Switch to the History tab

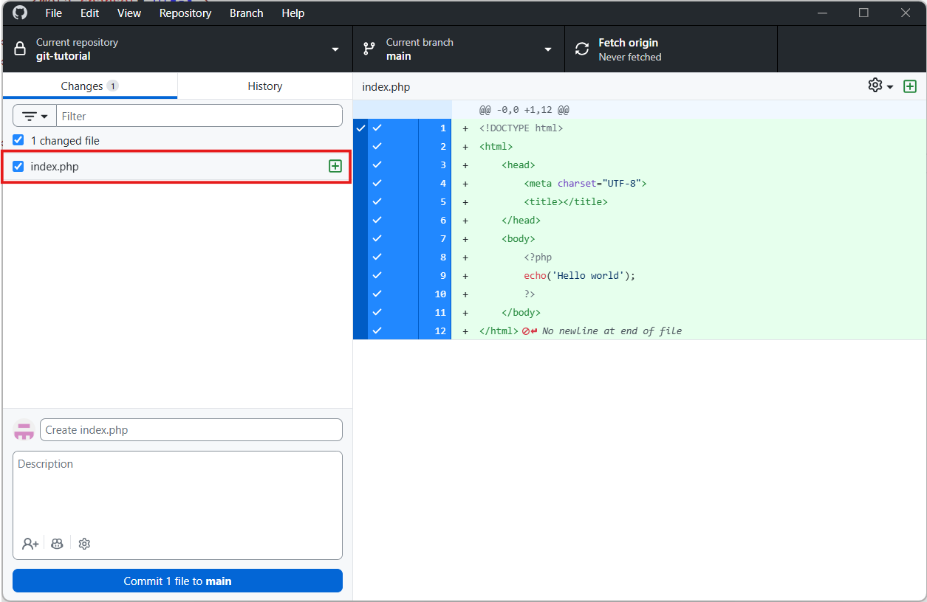pyautogui.click(x=265, y=86)
